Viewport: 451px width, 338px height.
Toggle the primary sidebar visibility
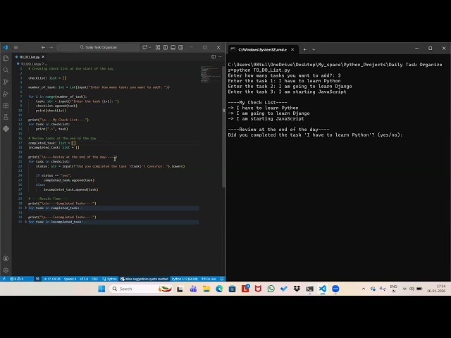point(166,47)
